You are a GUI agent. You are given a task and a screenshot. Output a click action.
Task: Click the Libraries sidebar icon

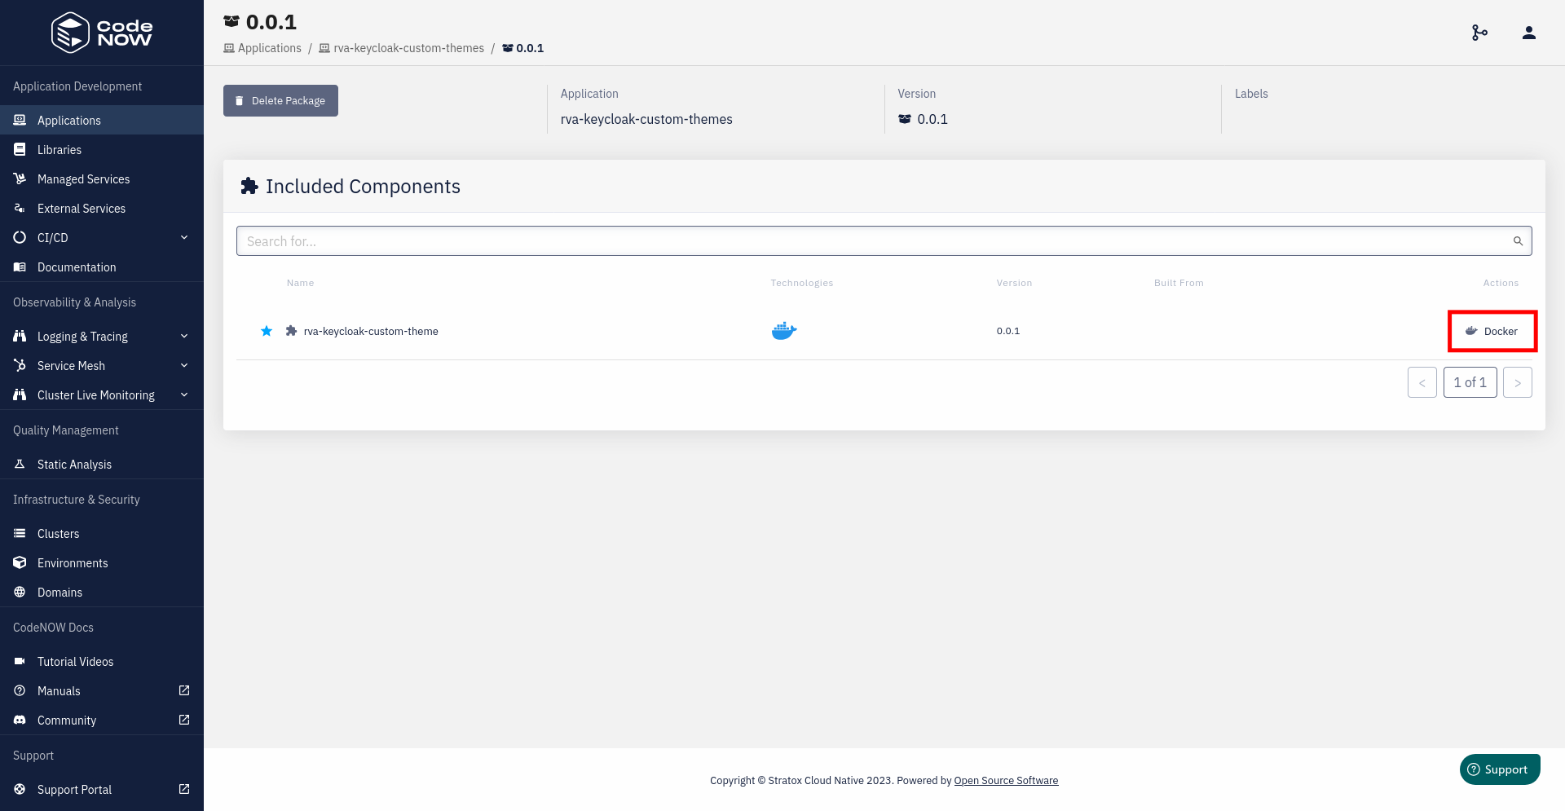(x=20, y=149)
